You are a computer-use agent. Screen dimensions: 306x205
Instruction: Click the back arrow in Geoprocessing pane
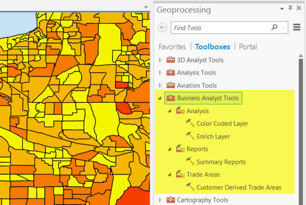pos(162,28)
